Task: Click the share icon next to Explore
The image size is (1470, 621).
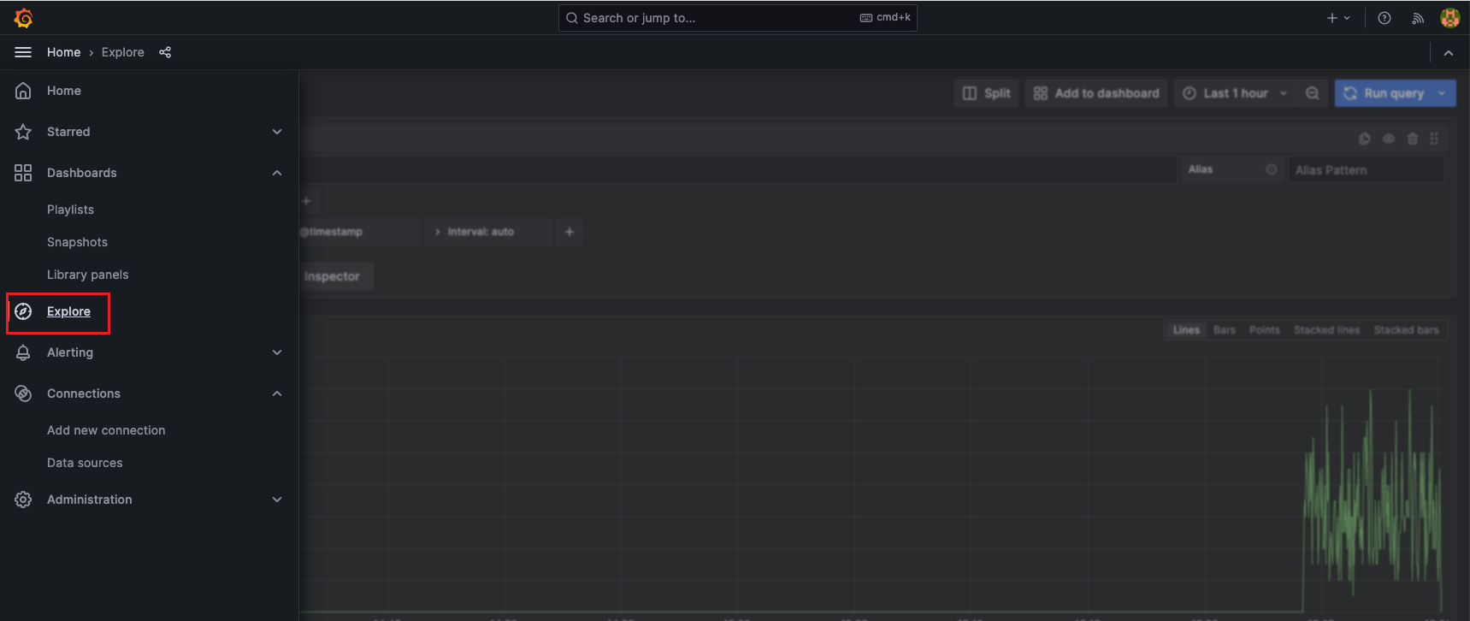Action: (x=165, y=52)
